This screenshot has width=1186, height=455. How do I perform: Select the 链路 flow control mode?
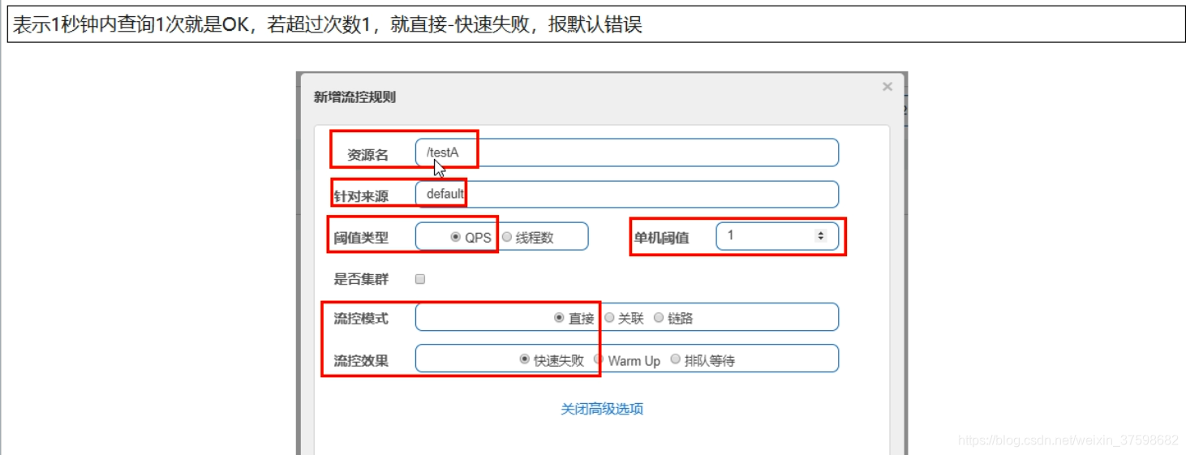pos(659,318)
